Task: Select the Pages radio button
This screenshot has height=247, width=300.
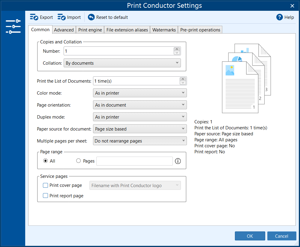Action: (x=79, y=161)
